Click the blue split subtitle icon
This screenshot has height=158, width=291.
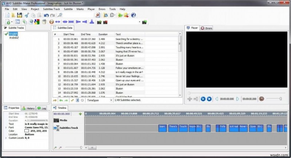click(x=92, y=22)
